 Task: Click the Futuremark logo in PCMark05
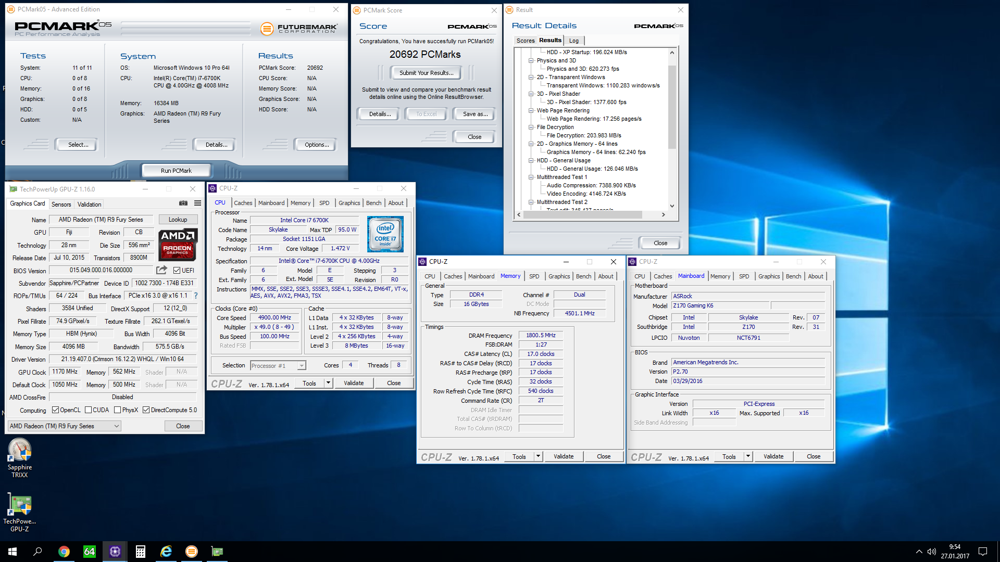point(299,29)
